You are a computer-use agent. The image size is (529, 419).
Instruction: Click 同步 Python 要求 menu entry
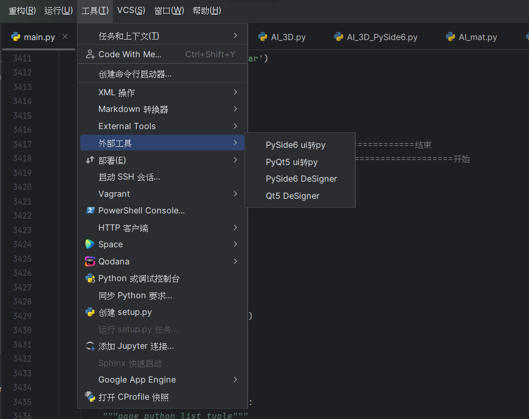tap(135, 295)
